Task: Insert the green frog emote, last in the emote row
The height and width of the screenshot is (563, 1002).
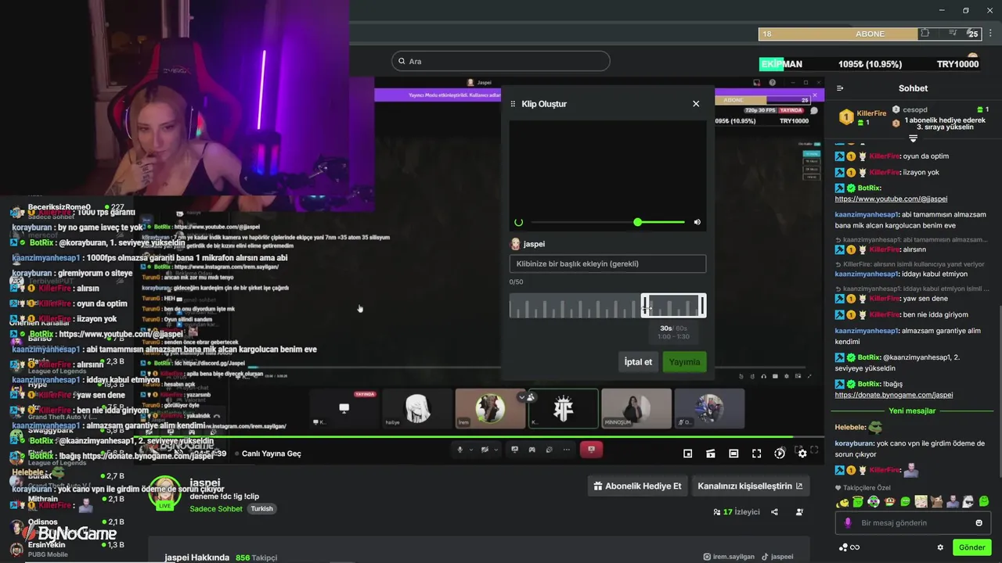Action: (984, 501)
